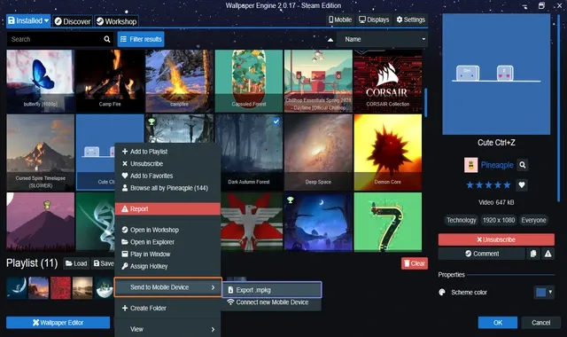Choose Create Folder menu entry
567x337 pixels.
pos(167,308)
